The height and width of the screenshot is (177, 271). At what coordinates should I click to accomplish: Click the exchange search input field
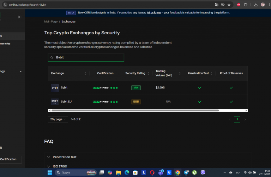pyautogui.click(x=86, y=58)
